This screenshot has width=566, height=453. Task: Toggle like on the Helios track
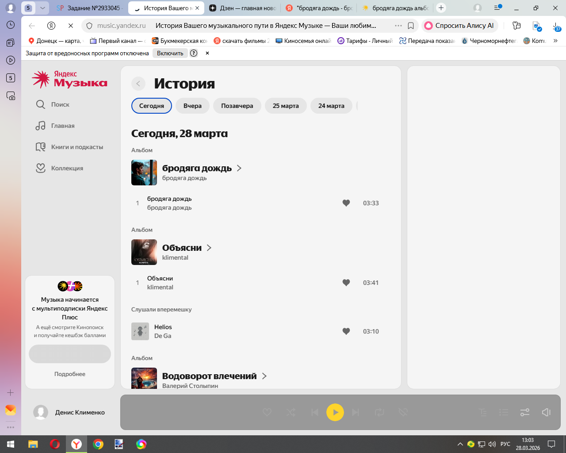pos(346,331)
